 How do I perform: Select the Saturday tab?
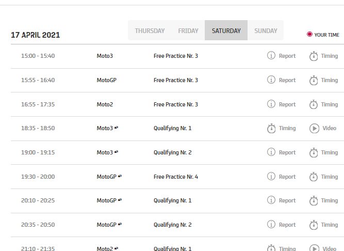(x=226, y=31)
